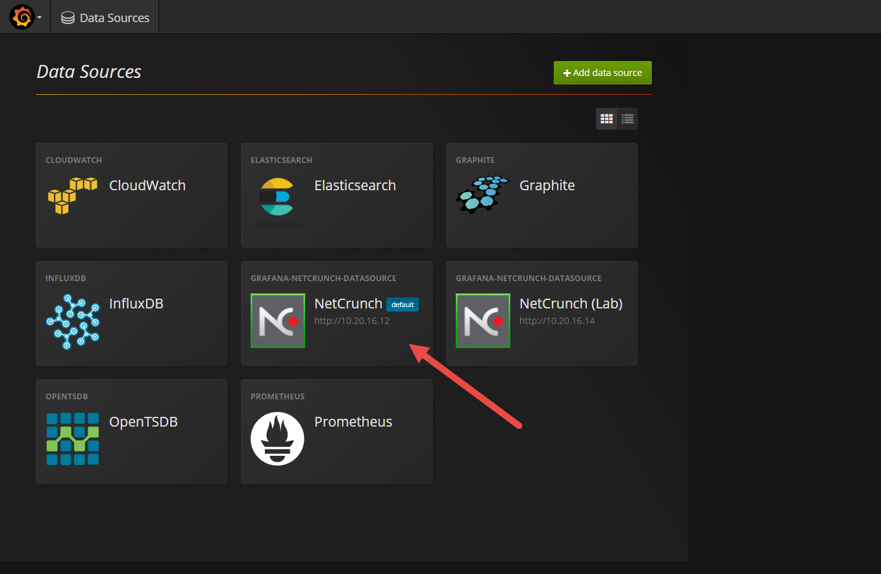Click the INFLUXDB type label
881x574 pixels.
click(x=66, y=278)
